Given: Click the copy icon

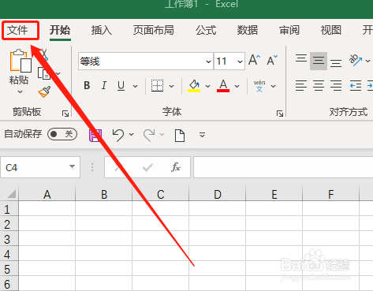Looking at the screenshot, I should (44, 73).
